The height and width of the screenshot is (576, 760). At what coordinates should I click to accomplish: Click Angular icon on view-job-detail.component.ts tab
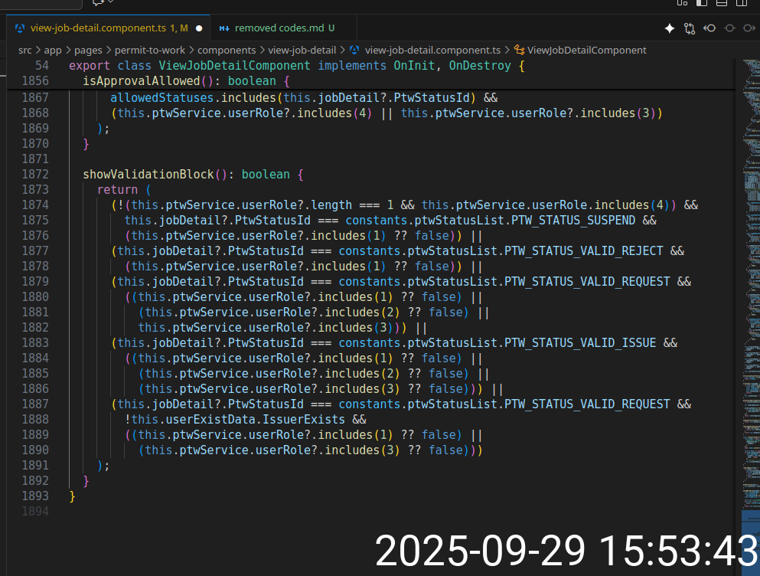tap(20, 28)
